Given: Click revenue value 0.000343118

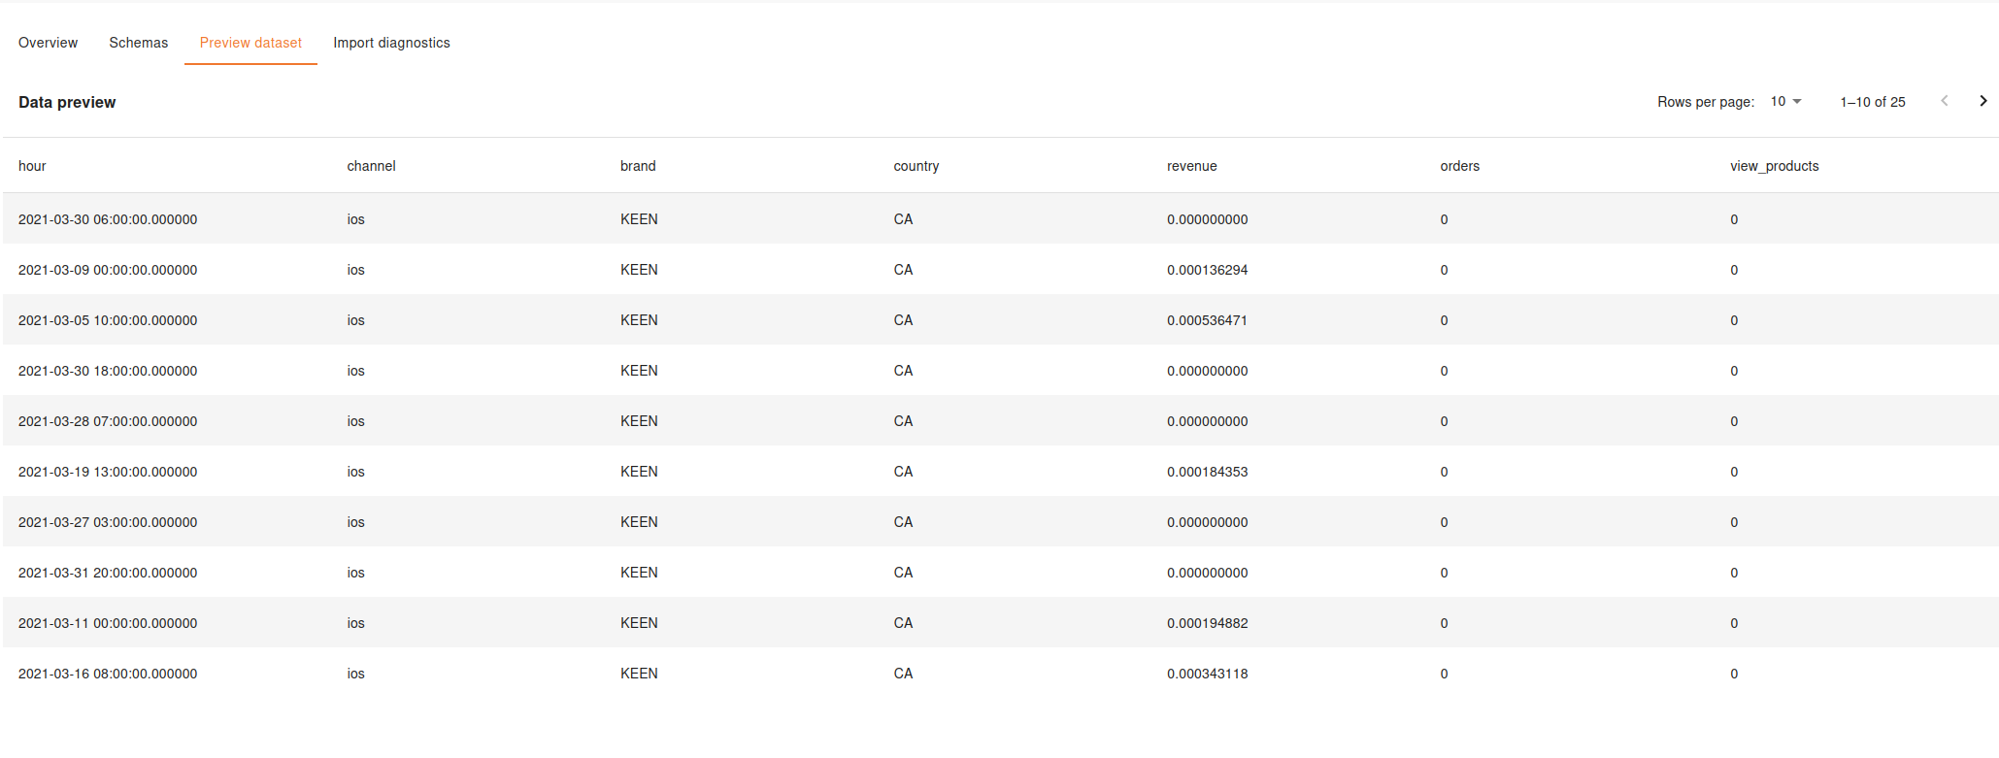Looking at the screenshot, I should 1207,674.
